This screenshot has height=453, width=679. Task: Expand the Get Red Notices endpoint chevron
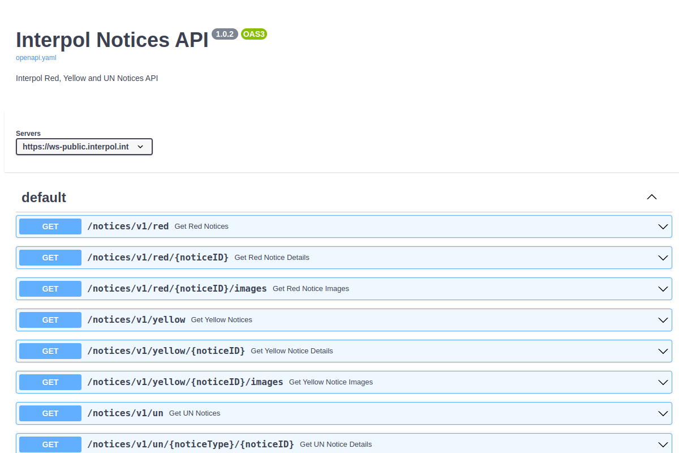click(664, 226)
